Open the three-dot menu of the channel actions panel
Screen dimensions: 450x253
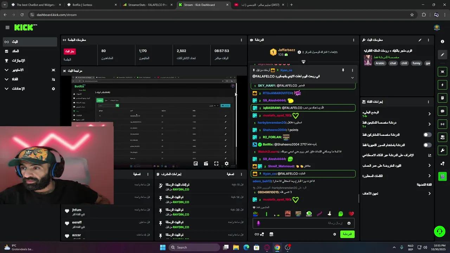pos(428,102)
